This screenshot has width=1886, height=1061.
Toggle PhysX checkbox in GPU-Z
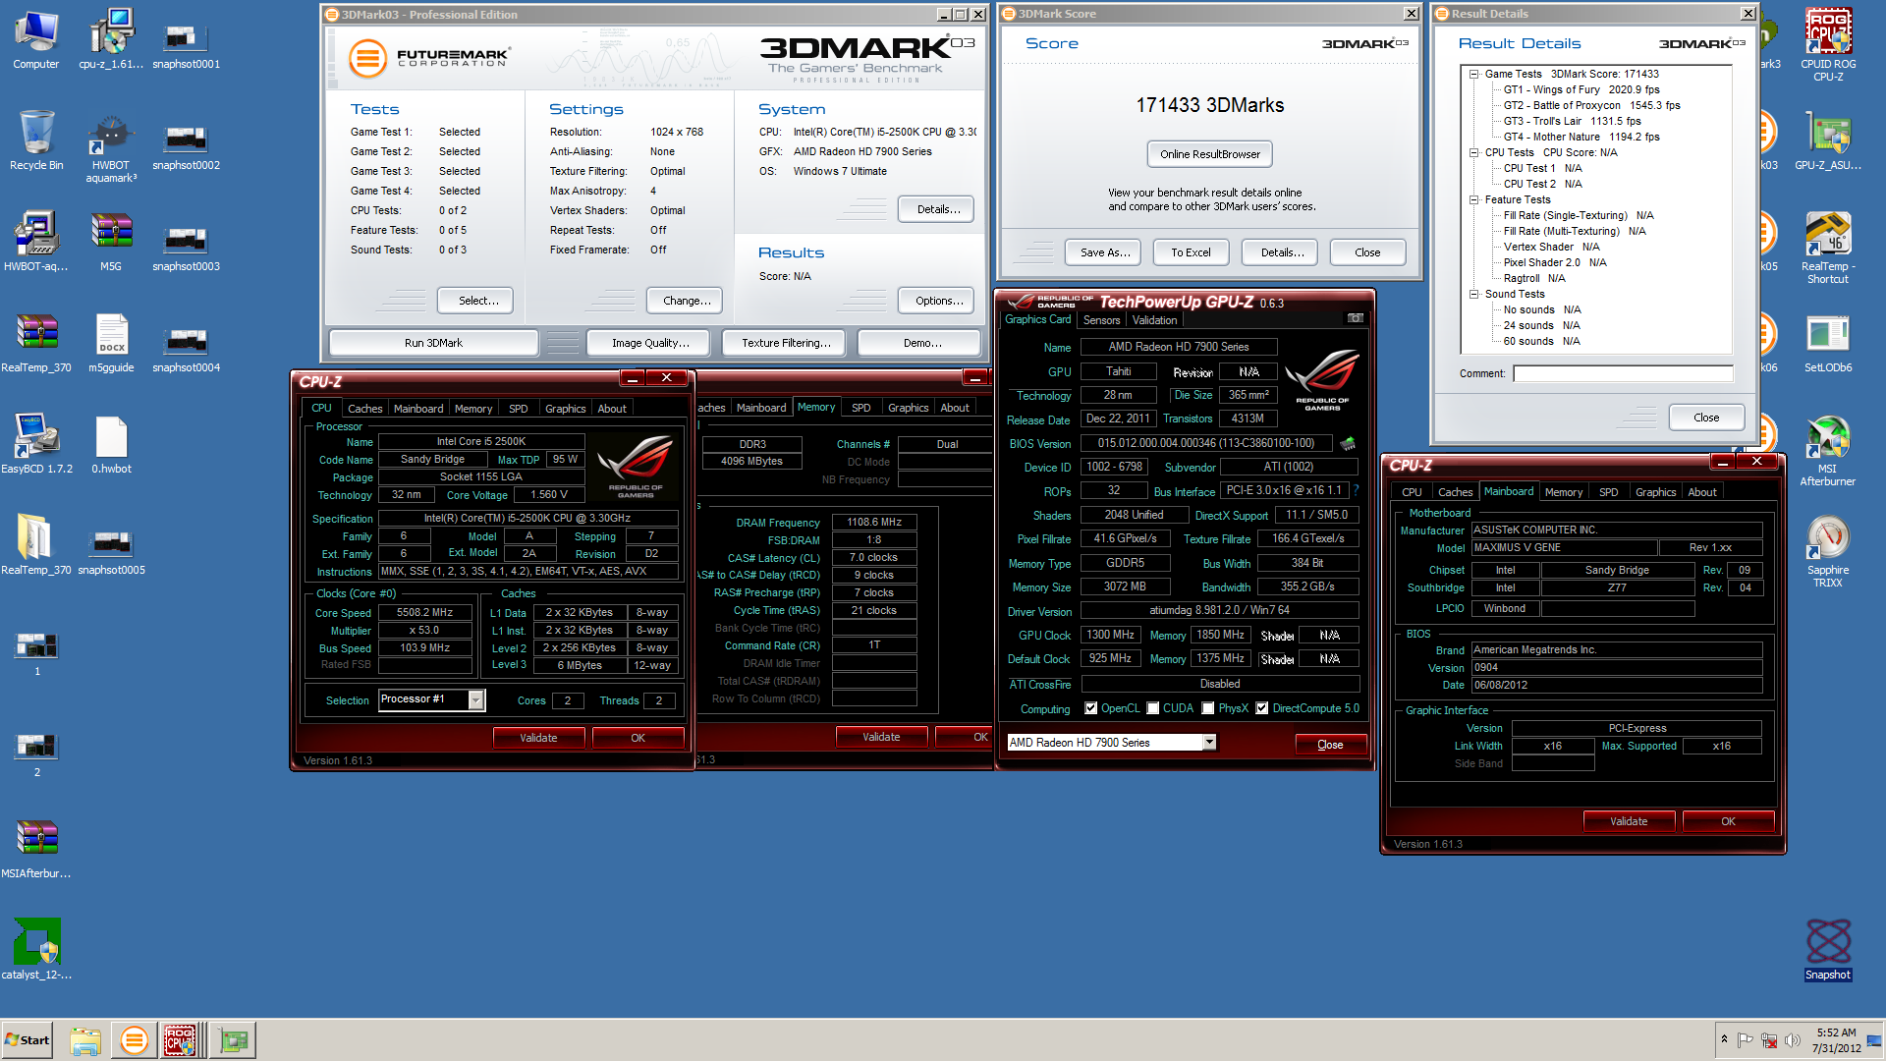1208,708
